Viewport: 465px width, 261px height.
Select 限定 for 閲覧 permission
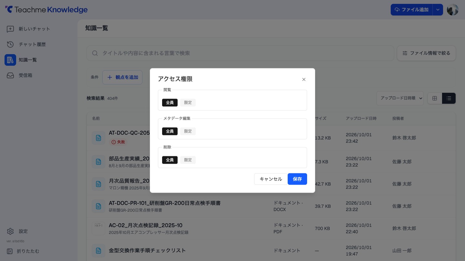[188, 102]
